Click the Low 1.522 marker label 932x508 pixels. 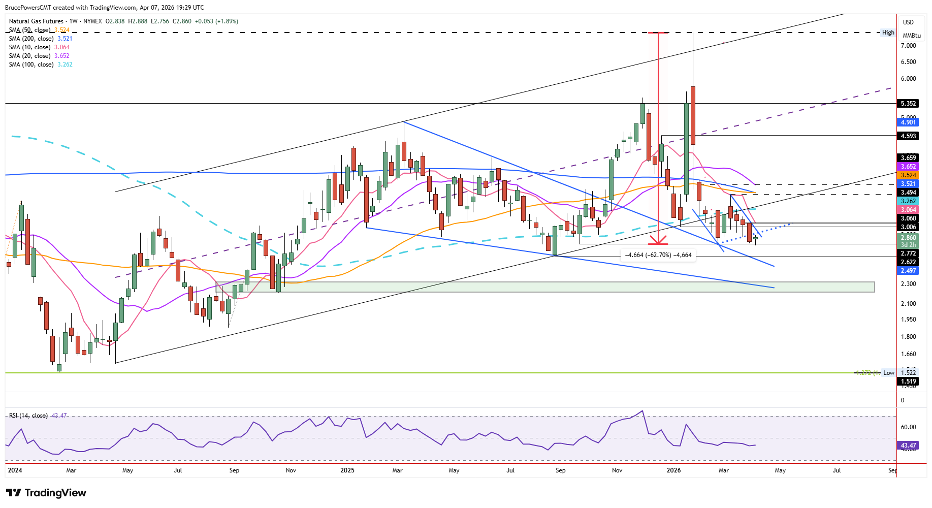[899, 373]
